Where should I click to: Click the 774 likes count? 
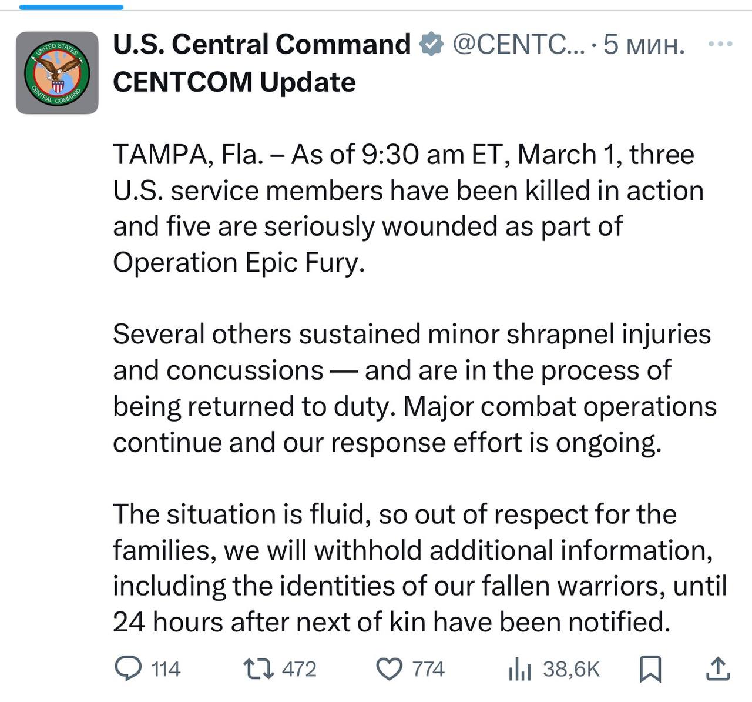[428, 669]
